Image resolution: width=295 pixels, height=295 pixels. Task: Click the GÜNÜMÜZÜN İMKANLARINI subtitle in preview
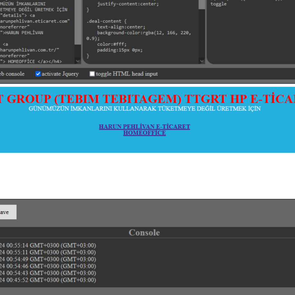click(x=145, y=109)
